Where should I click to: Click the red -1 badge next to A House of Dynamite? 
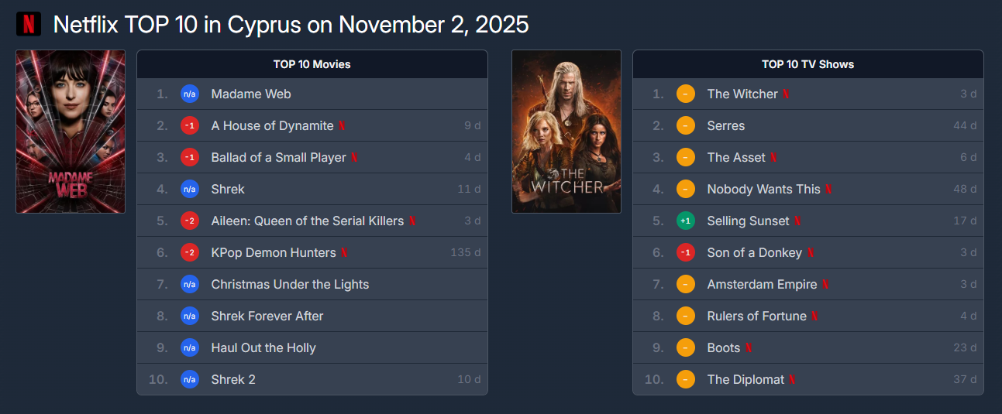[190, 125]
